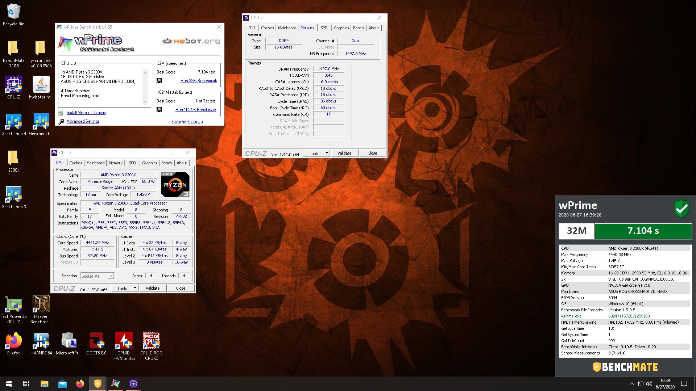Run the 32M Benchmark in wPrime

[199, 81]
